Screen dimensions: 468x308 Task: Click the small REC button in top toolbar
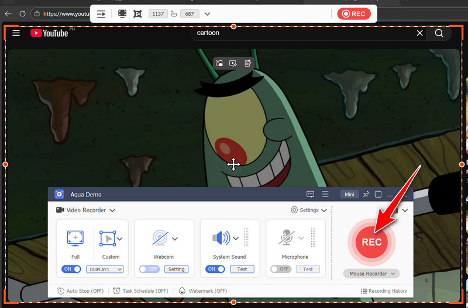354,13
